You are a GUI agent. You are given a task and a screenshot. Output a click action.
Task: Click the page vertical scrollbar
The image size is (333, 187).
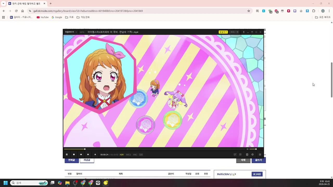(x=331, y=80)
